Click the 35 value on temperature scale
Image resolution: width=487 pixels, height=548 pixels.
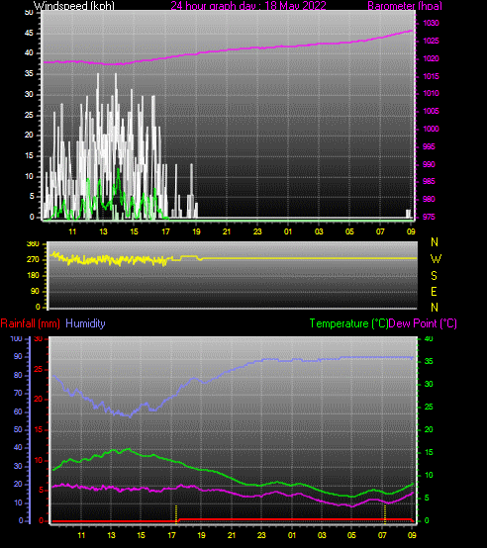pyautogui.click(x=429, y=361)
